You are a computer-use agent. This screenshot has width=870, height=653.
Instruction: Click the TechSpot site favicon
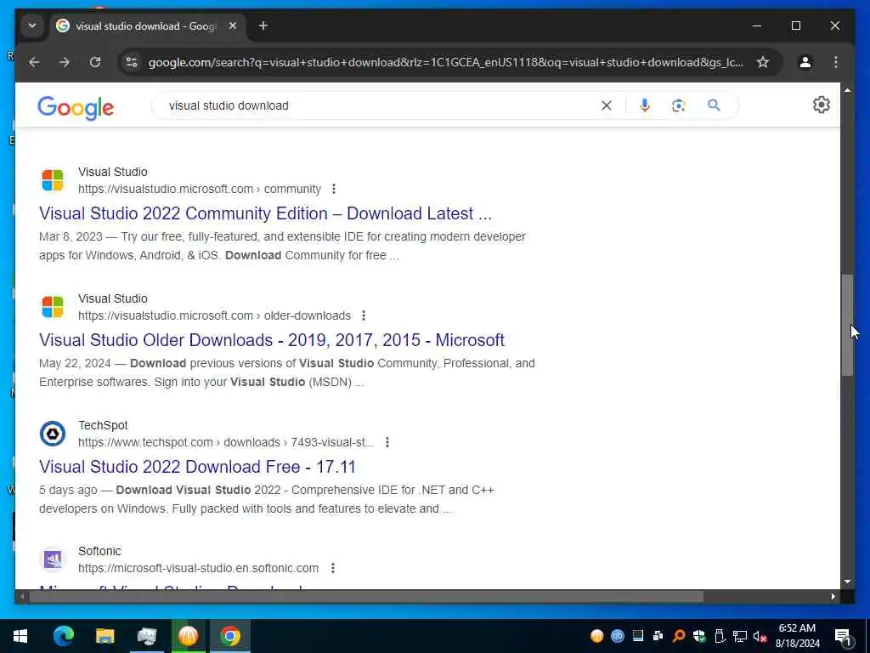[x=53, y=434]
